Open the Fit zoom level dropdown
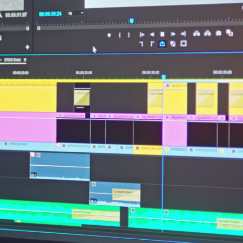This screenshot has height=243, width=243. [x=76, y=13]
